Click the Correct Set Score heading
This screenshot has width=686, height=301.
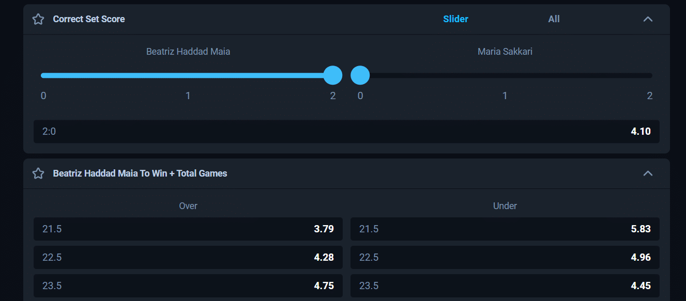click(x=88, y=19)
